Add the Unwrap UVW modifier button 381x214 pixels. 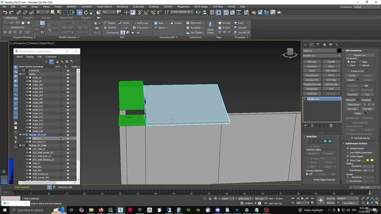click(x=312, y=80)
